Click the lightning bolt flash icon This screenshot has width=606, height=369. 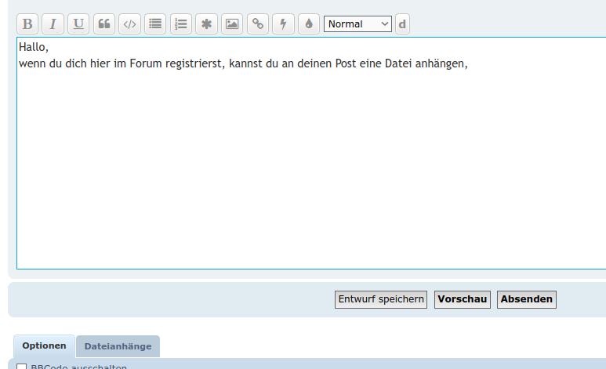click(283, 24)
